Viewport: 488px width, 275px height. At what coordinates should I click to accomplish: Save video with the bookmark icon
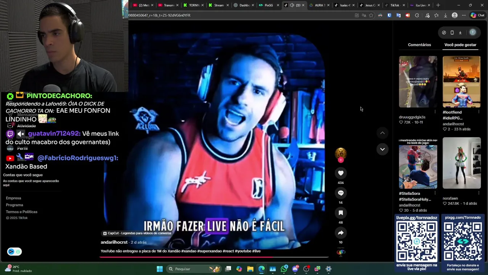[341, 213]
